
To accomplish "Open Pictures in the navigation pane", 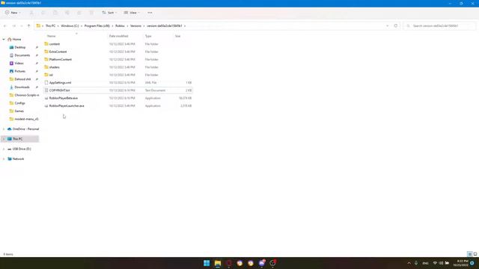I will click(x=20, y=71).
